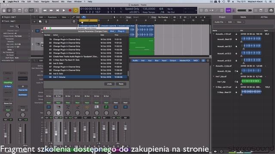Open the Apple menu
This screenshot has width=275, height=154.
[x=4, y=2]
